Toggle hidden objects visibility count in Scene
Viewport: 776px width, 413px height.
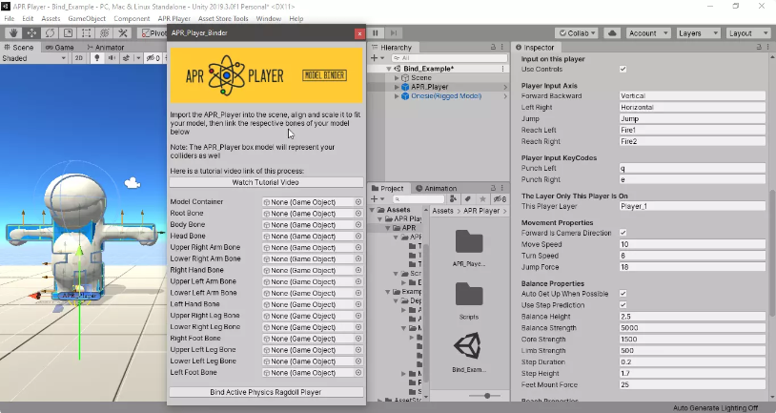[153, 58]
